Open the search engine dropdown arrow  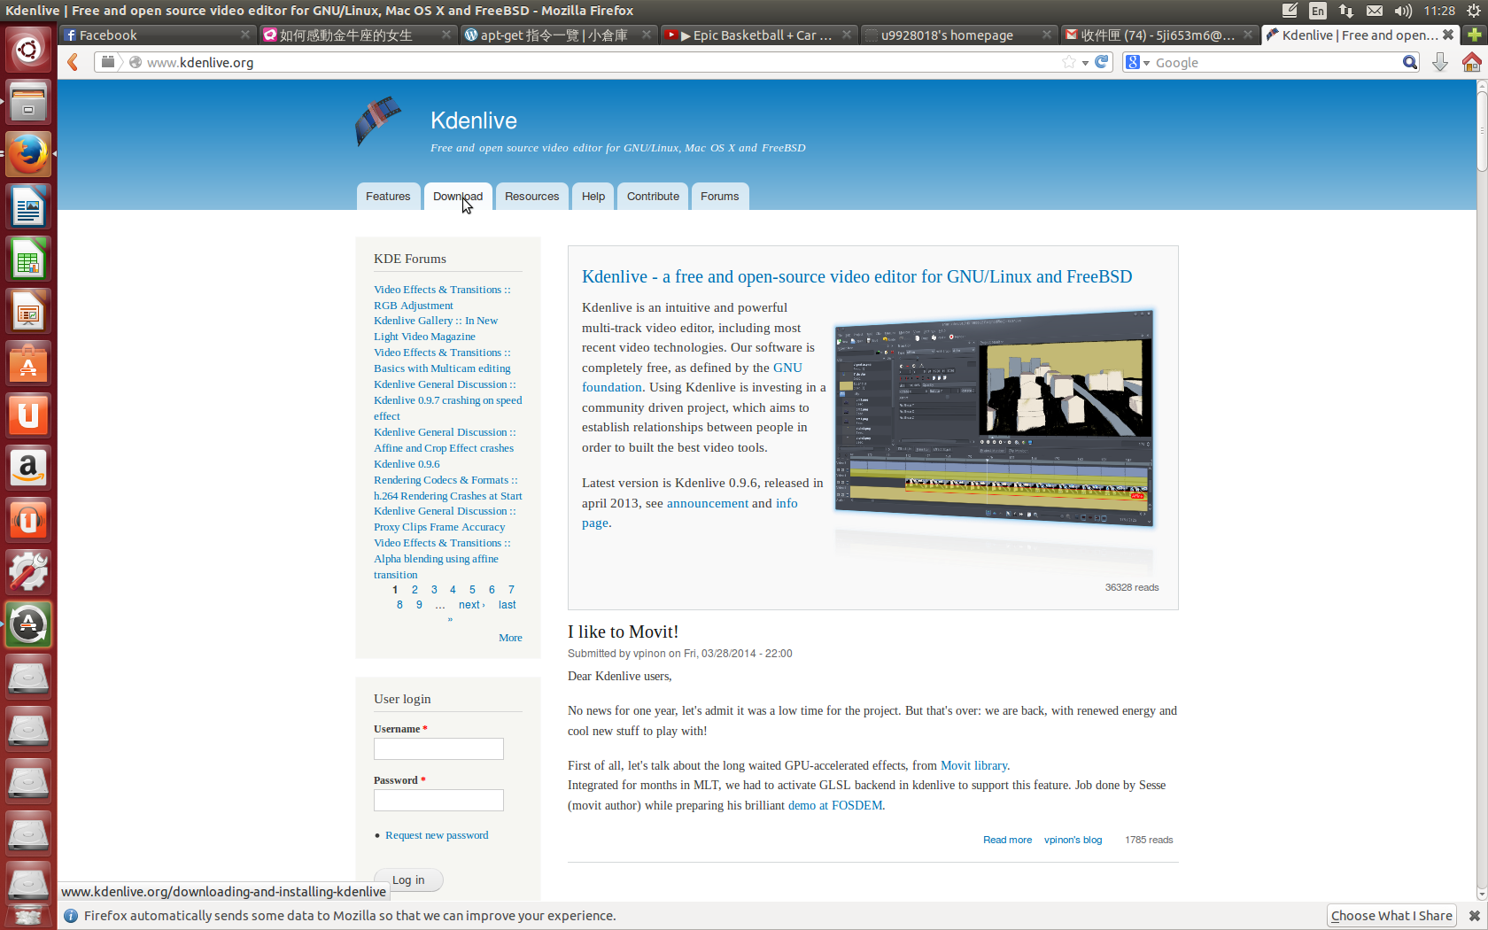pos(1146,63)
